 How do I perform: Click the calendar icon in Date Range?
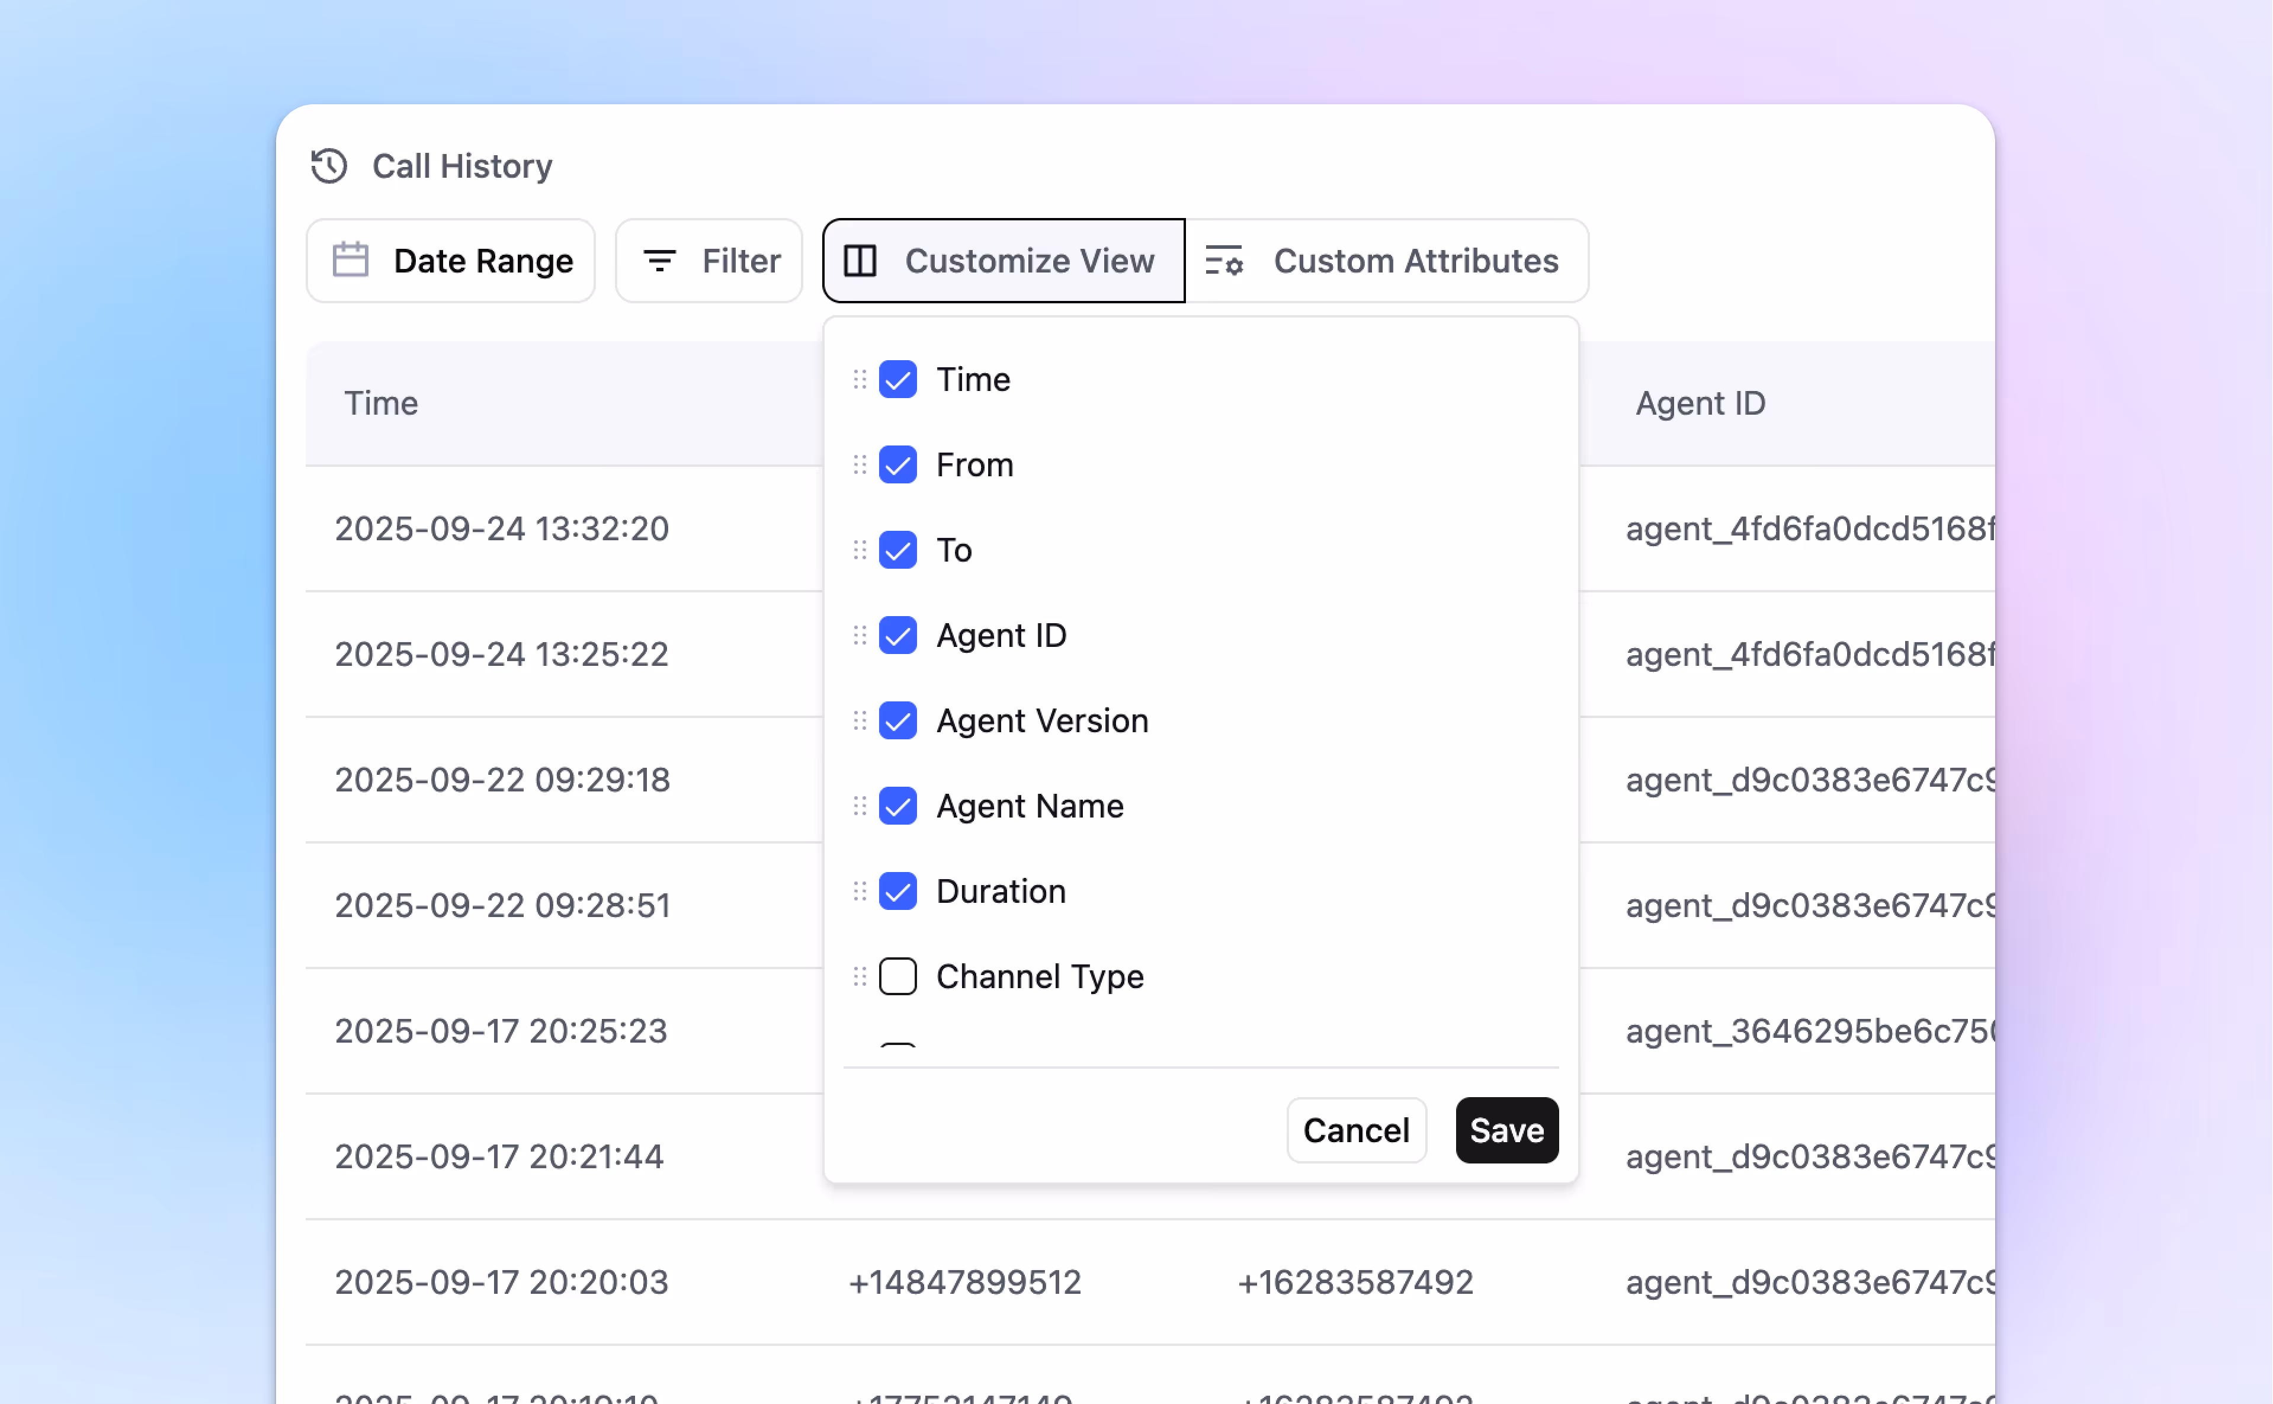click(x=350, y=261)
